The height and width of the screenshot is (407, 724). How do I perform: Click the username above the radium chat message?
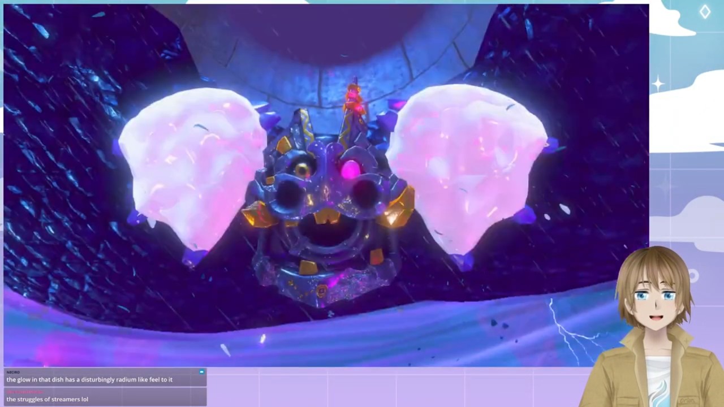(13, 372)
